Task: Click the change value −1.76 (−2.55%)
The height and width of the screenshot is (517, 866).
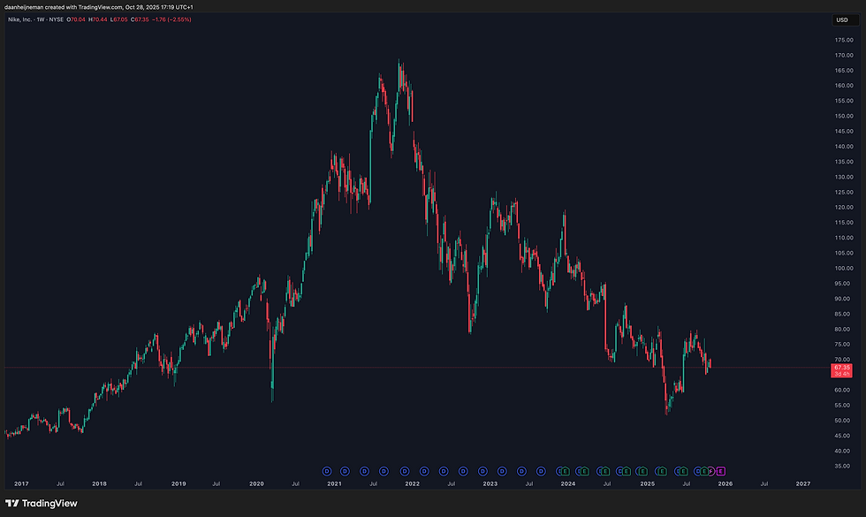Action: coord(171,19)
